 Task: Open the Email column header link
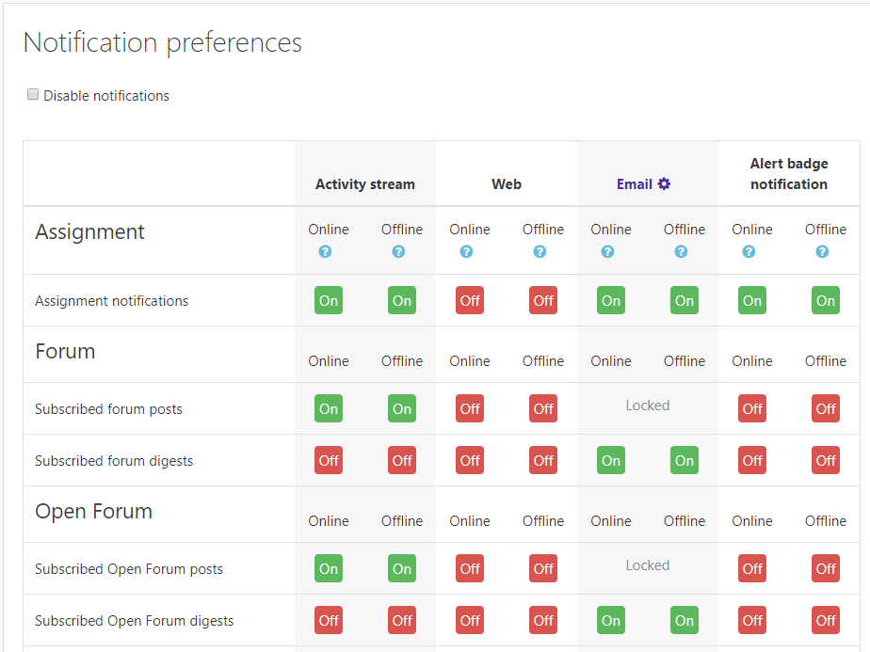point(634,184)
